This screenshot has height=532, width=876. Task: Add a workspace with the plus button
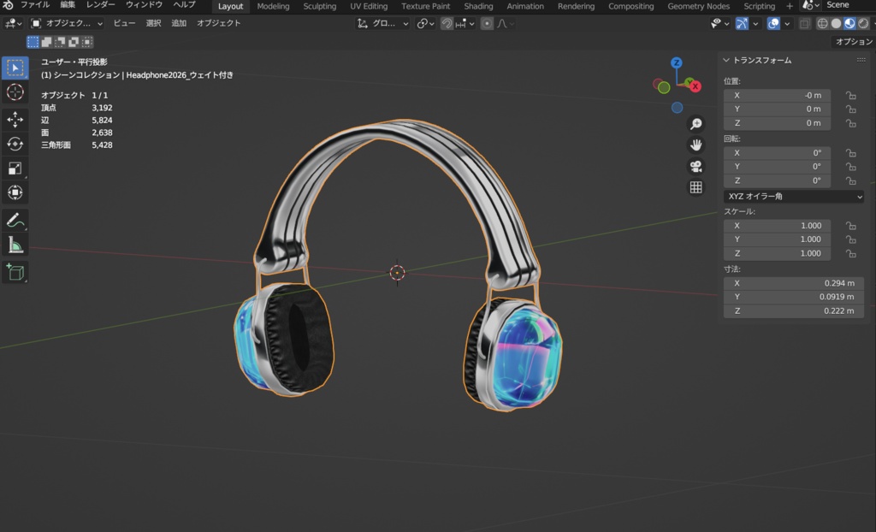tap(790, 6)
